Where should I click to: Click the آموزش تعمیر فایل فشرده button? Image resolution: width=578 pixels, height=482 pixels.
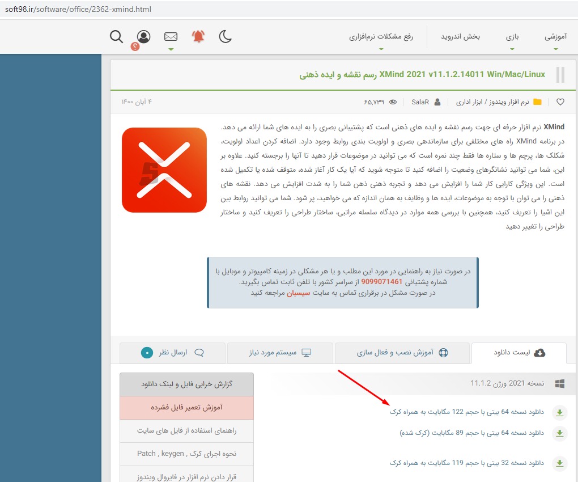pos(186,408)
